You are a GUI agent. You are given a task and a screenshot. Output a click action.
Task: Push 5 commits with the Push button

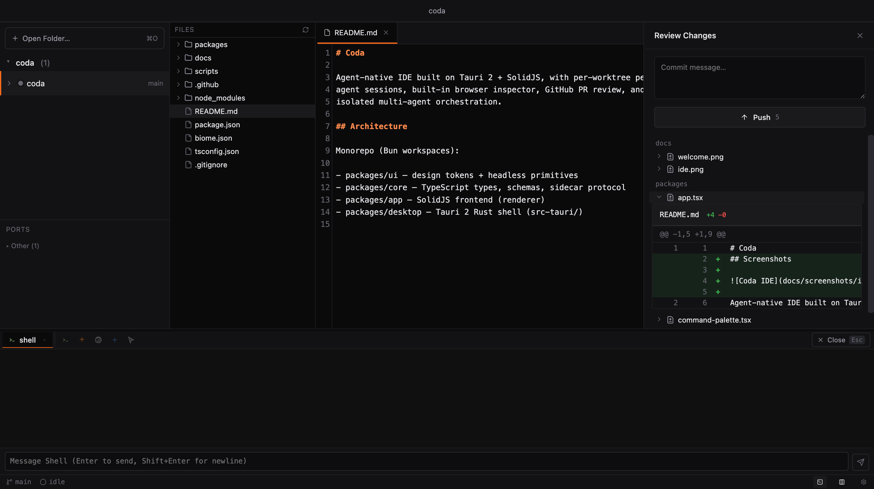point(759,118)
